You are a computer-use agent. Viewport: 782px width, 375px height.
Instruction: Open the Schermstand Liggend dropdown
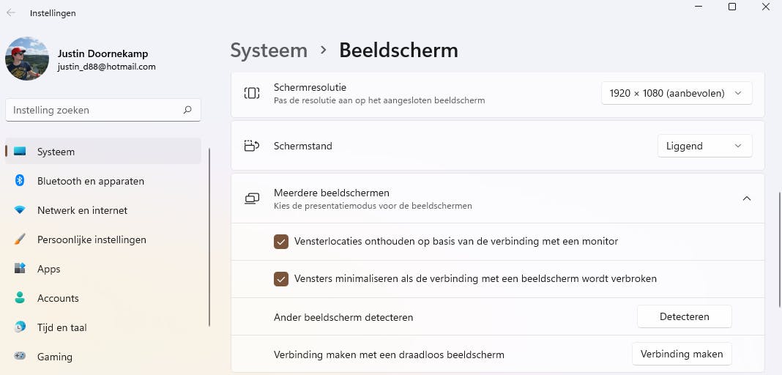pyautogui.click(x=704, y=146)
